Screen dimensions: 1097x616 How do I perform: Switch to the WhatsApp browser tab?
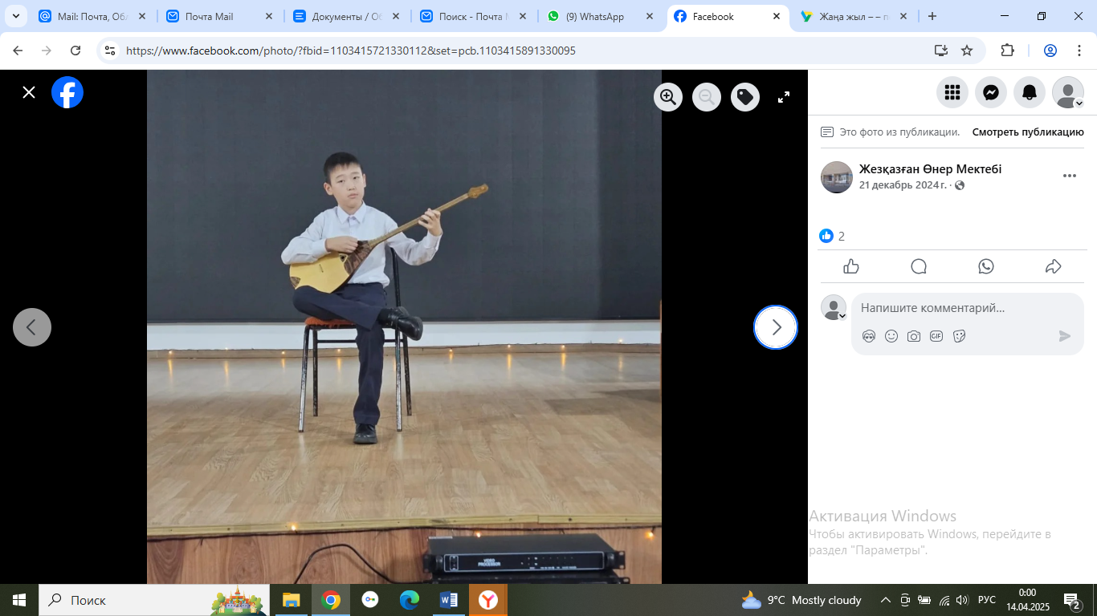pyautogui.click(x=594, y=16)
